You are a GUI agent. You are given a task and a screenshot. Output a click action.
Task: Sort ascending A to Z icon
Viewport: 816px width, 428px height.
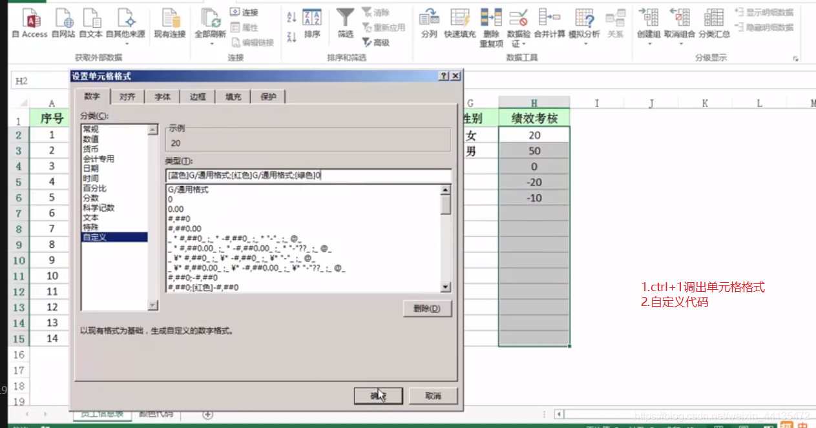[x=291, y=17]
